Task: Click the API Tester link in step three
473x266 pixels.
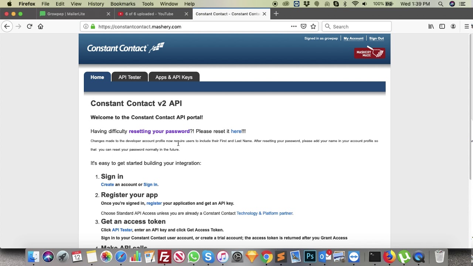Action: pyautogui.click(x=122, y=230)
